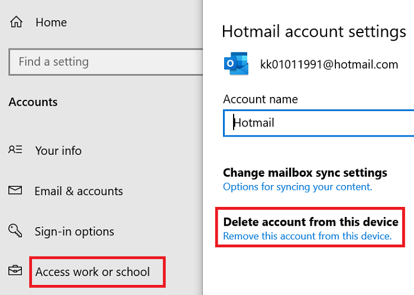Go to Email & accounts
The image size is (414, 295).
tap(79, 191)
